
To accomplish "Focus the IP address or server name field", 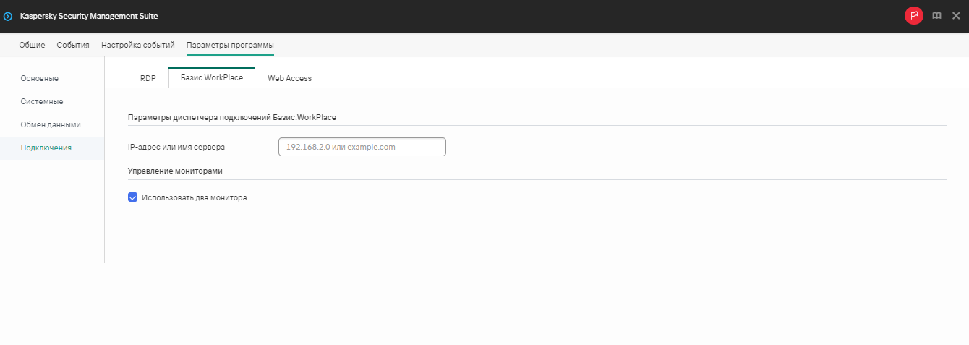I will [x=362, y=147].
